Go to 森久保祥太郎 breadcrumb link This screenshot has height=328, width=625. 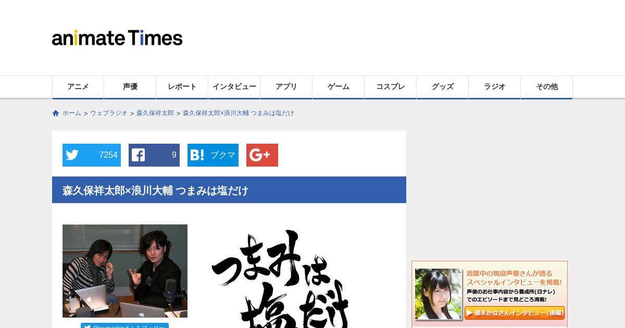tap(155, 113)
